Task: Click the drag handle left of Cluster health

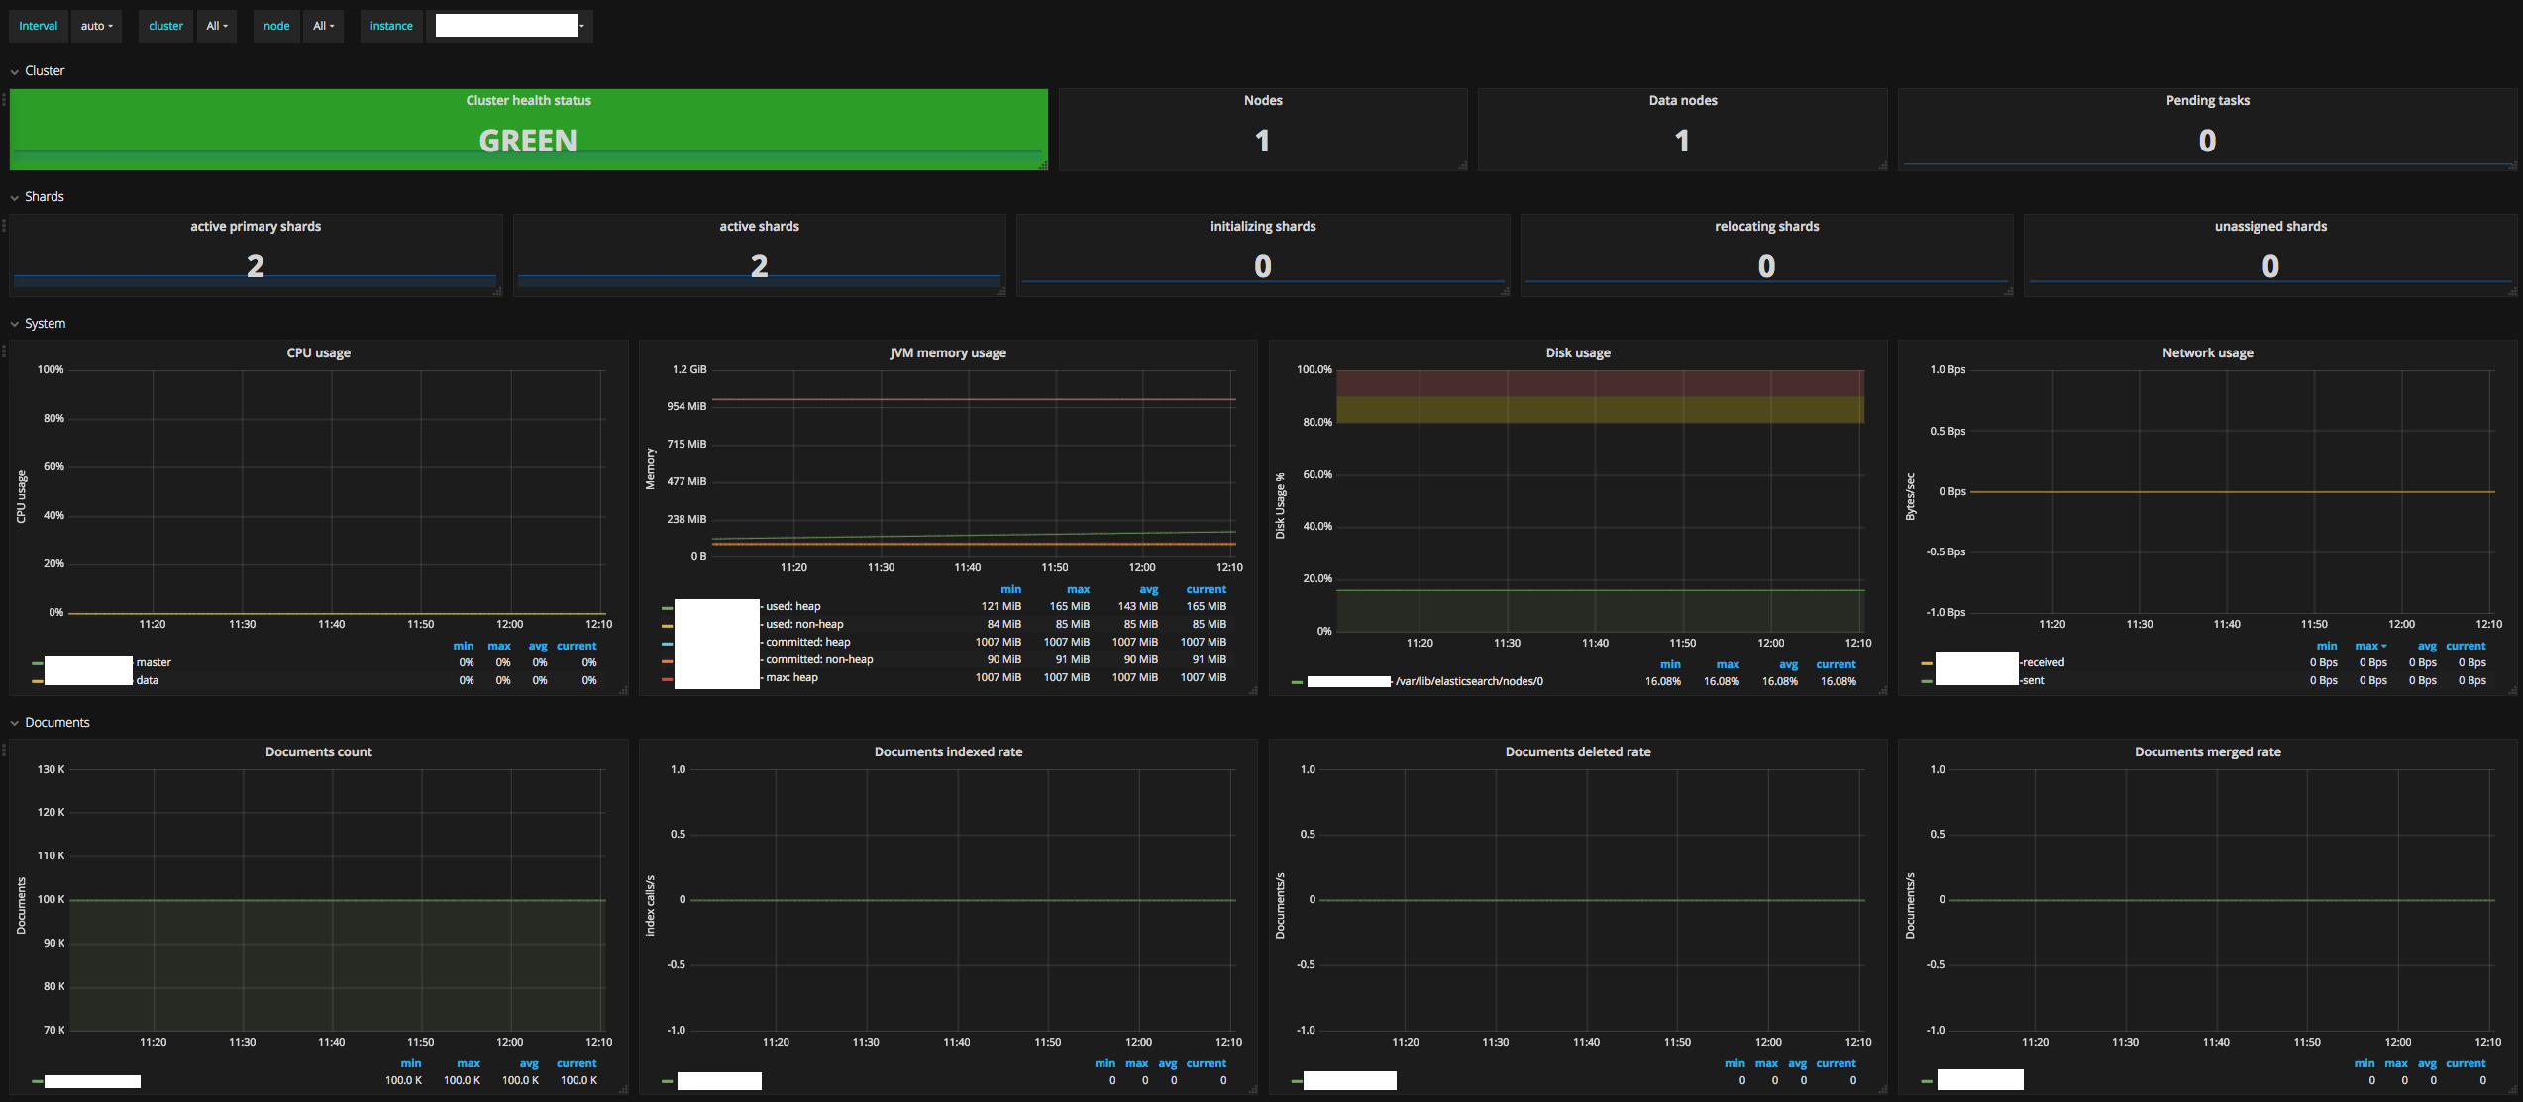Action: pyautogui.click(x=4, y=99)
